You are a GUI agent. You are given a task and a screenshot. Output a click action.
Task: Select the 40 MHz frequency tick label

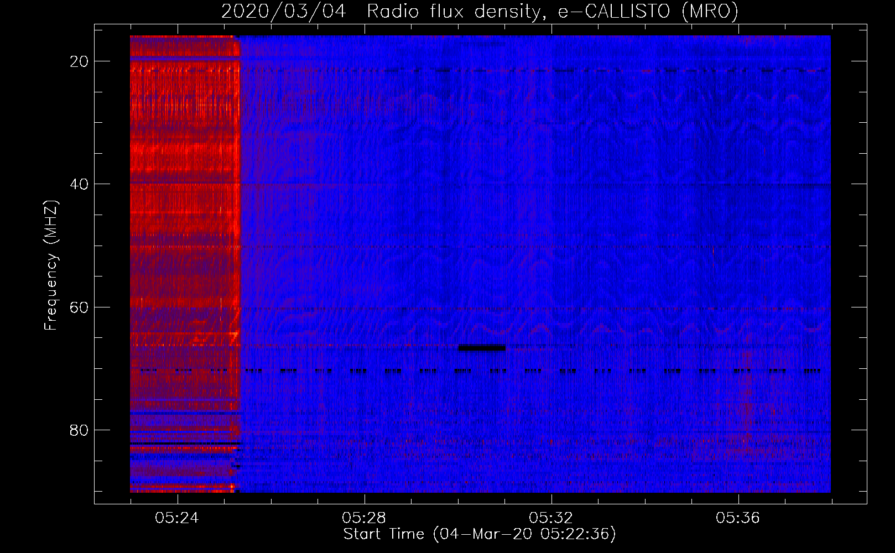coord(79,184)
